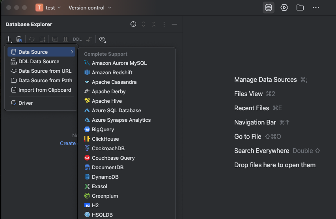Select Apache Cassandra from the list

tap(114, 82)
